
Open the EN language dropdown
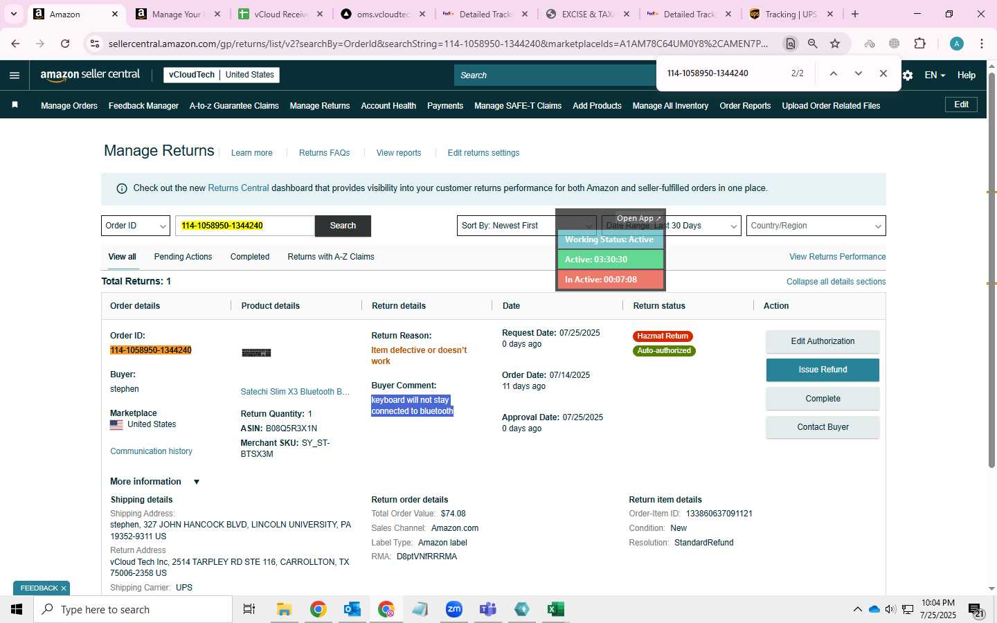click(935, 75)
